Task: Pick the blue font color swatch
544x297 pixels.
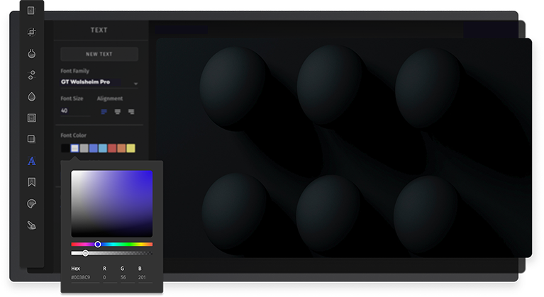Action: pyautogui.click(x=94, y=148)
